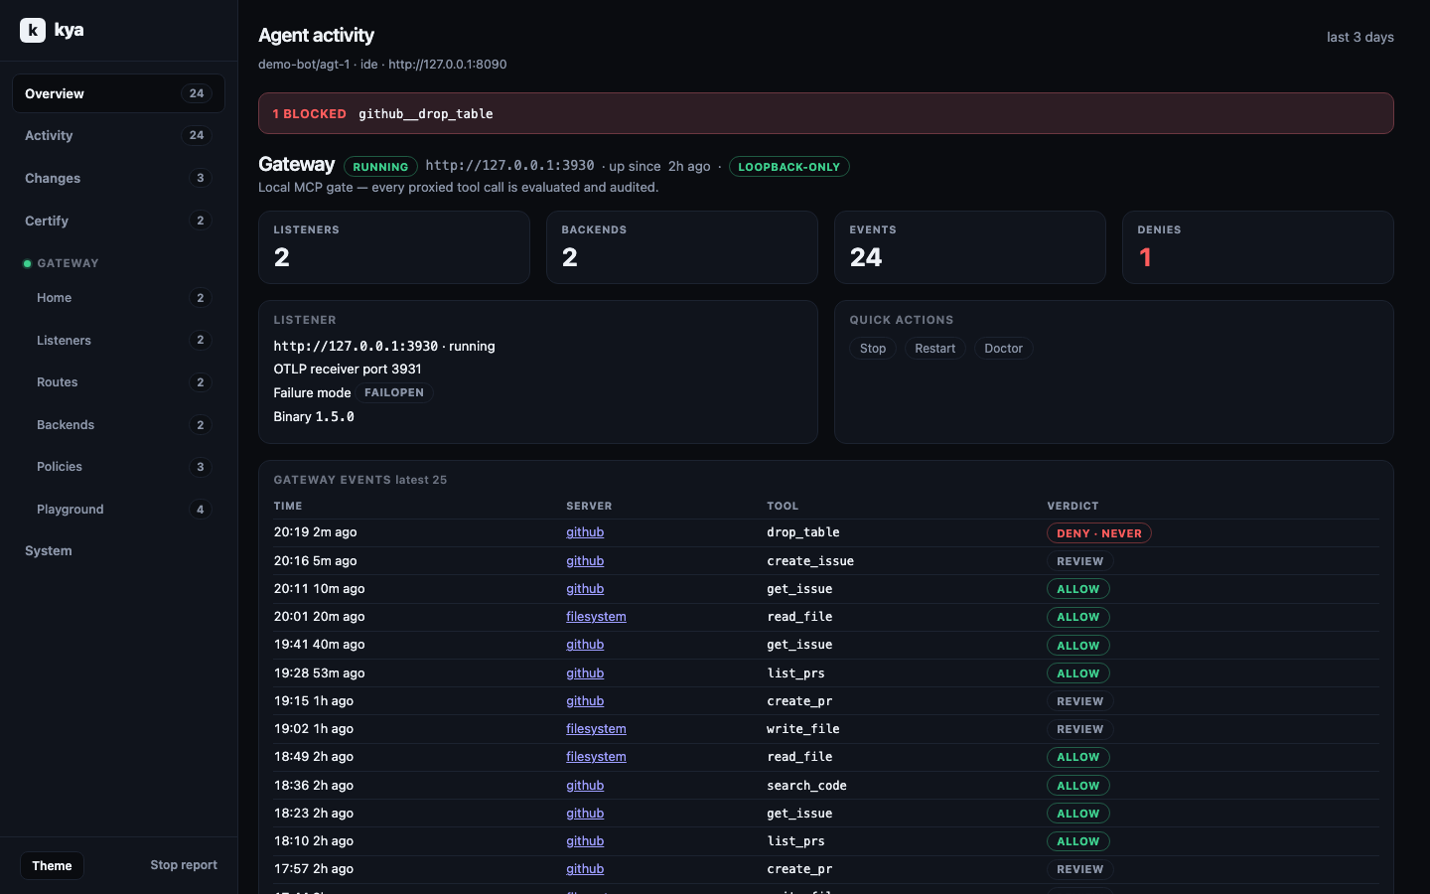Click the FAILOPEN failure mode badge

(x=394, y=392)
